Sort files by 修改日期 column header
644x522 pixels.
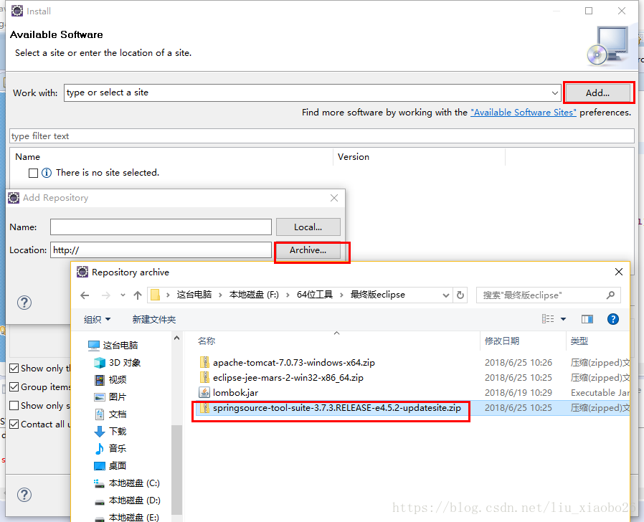(502, 341)
